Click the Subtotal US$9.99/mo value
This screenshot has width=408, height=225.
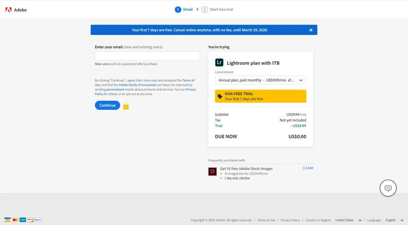[x=296, y=114]
